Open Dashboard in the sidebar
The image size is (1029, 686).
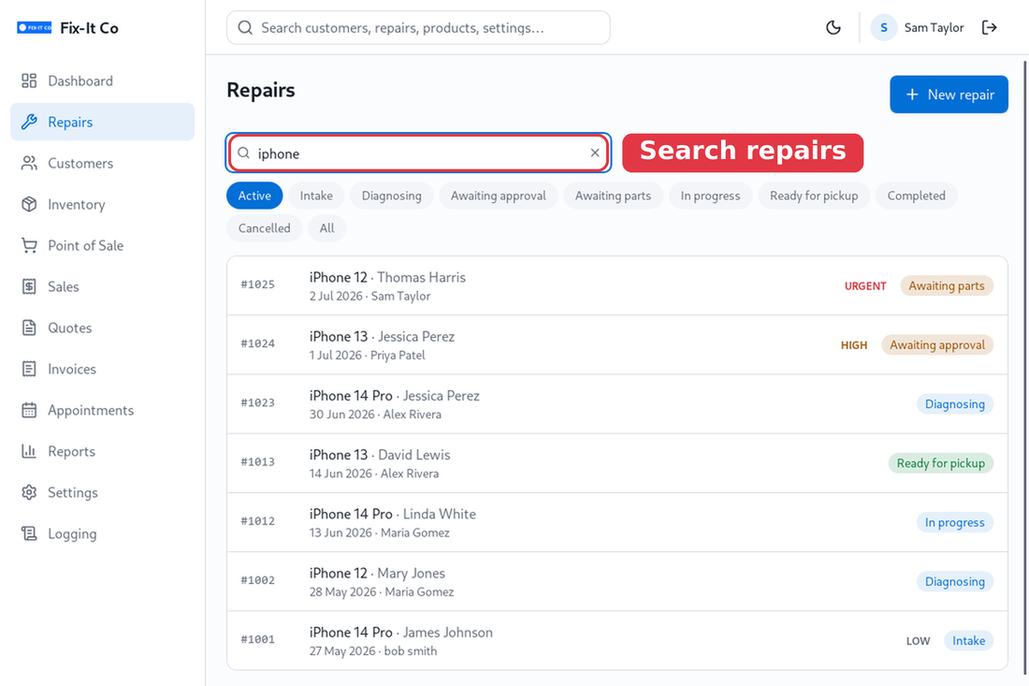(x=102, y=80)
